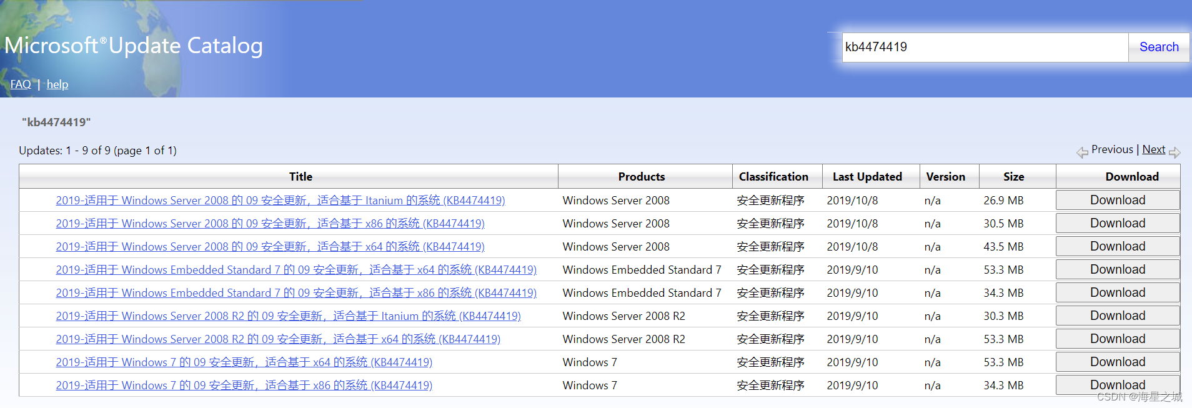Go to Next results page
This screenshot has width=1192, height=408.
[x=1153, y=150]
